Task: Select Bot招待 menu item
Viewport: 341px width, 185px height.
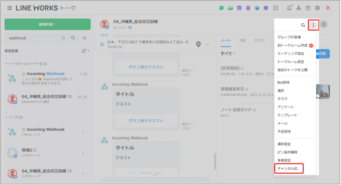Action: (x=283, y=82)
